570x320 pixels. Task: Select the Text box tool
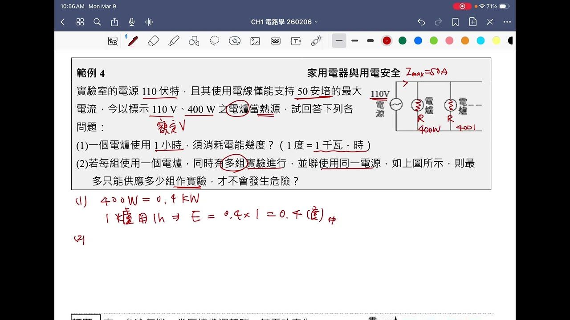[296, 41]
